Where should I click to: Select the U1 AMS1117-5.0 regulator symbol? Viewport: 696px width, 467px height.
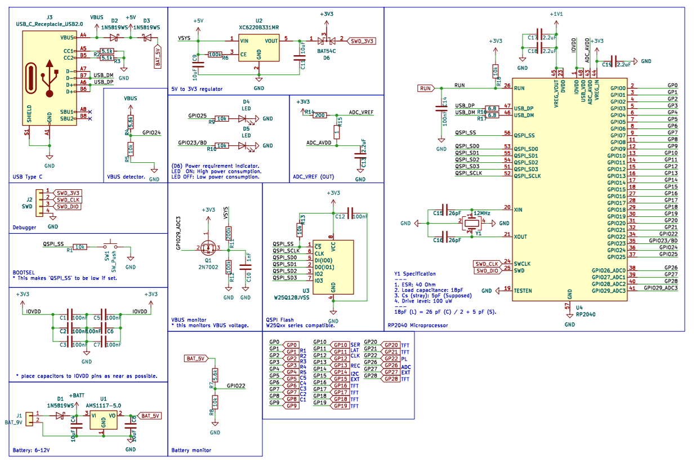coord(104,419)
